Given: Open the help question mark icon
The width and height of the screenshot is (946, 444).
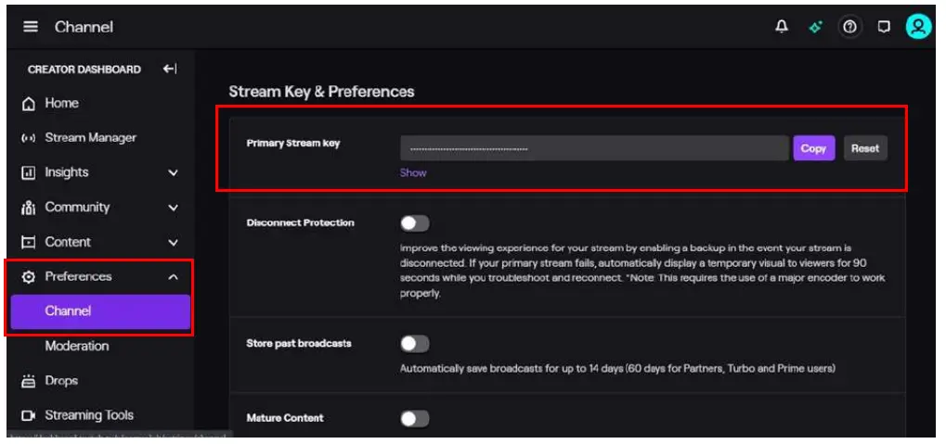Looking at the screenshot, I should pyautogui.click(x=849, y=27).
